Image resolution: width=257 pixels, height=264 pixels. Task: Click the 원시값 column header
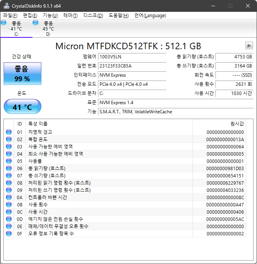(220, 124)
